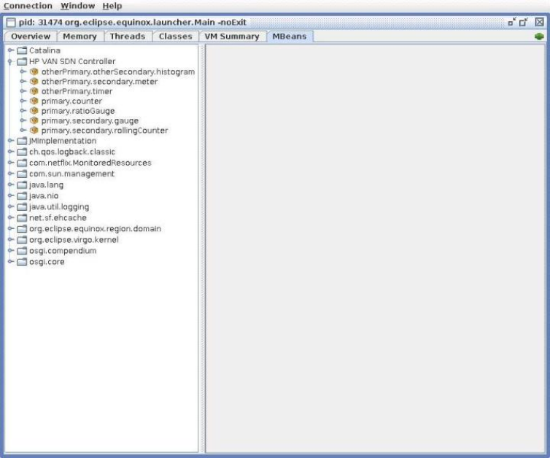Select the otherPrimary.secondary.meter label
The height and width of the screenshot is (458, 550).
(x=100, y=82)
